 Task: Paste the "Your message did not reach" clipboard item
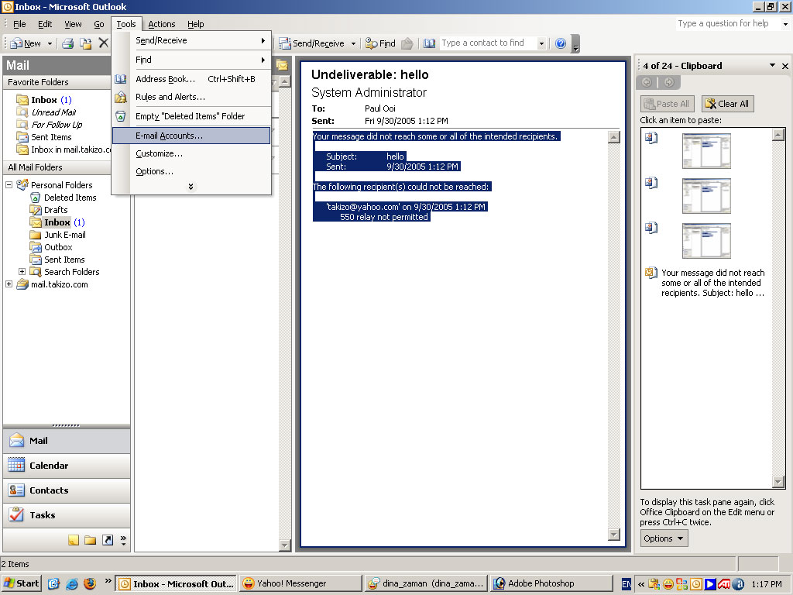coord(707,283)
